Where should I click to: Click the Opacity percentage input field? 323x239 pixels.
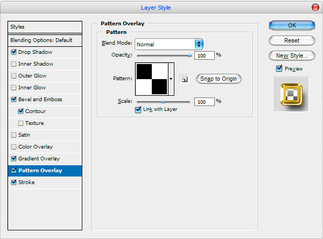205,55
